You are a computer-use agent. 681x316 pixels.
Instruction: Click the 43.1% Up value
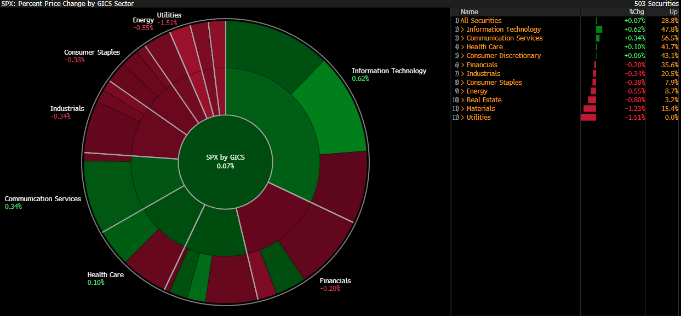(x=669, y=56)
